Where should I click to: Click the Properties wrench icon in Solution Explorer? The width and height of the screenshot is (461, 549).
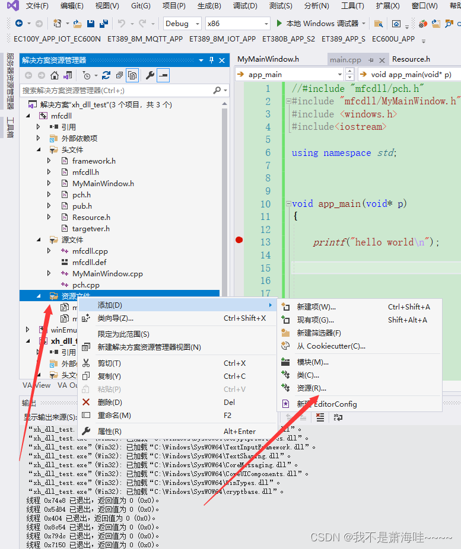click(x=150, y=75)
